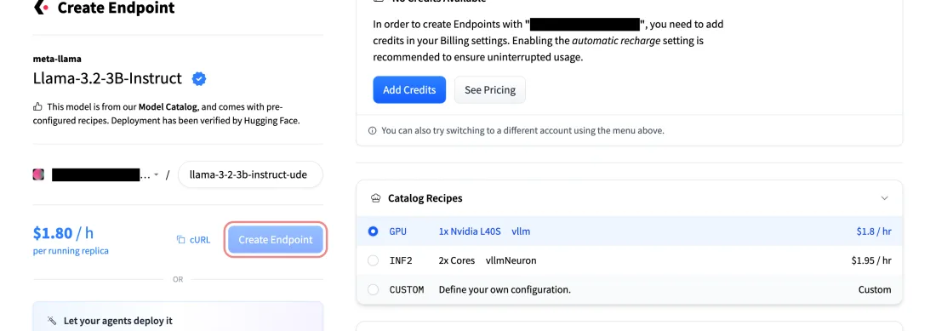Screen dimensions: 936x331
Task: Click the verified badge next to Llama-3.2-3B-Instruct
Action: click(x=199, y=79)
